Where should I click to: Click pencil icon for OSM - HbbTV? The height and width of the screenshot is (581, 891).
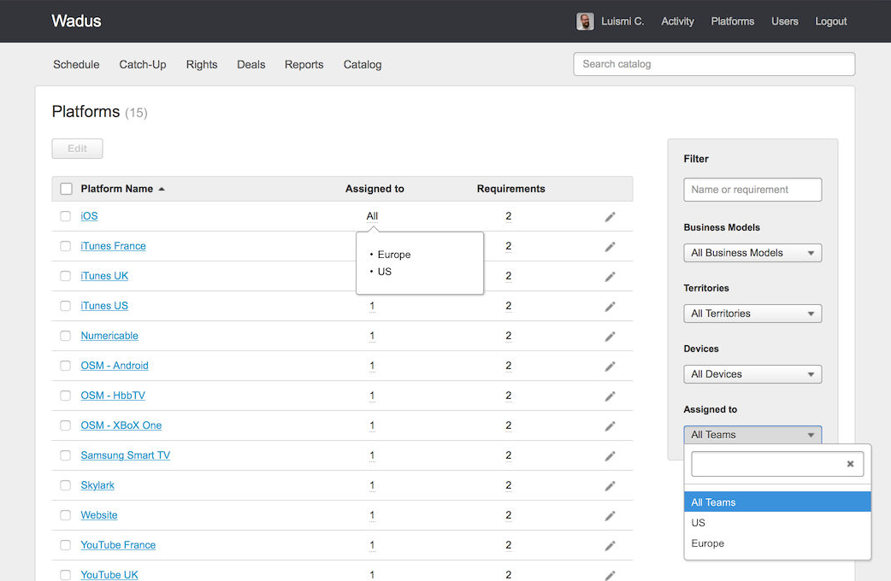tap(610, 396)
